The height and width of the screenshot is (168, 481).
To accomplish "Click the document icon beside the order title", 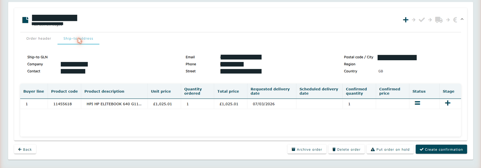I will [x=25, y=20].
